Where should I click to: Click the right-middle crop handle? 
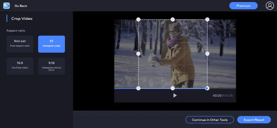pos(207,53)
